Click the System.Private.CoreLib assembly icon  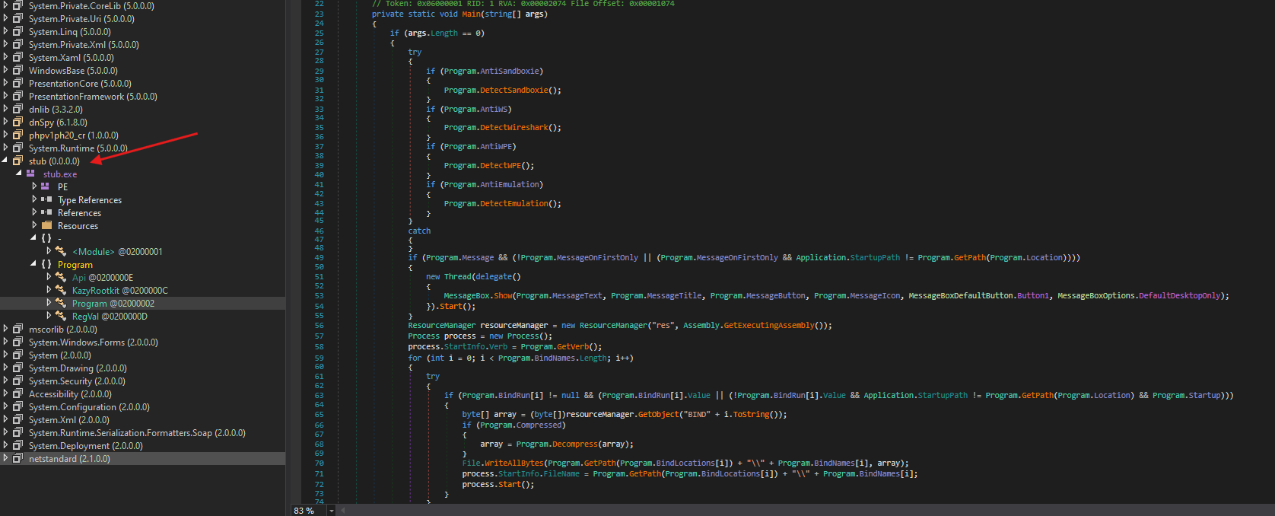click(17, 6)
